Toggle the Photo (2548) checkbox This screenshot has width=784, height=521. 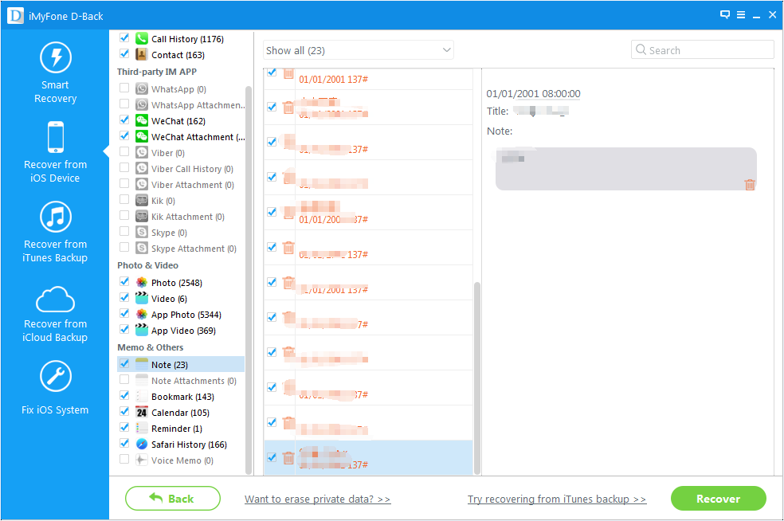(124, 281)
